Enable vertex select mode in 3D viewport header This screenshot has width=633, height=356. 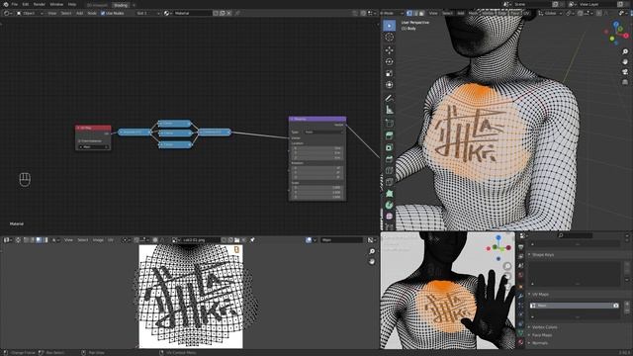[409, 13]
